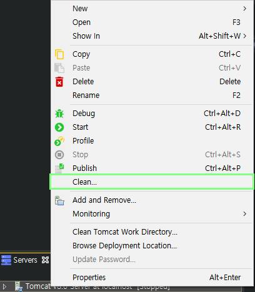The image size is (255, 292).
Task: Click the Publish server icon
Action: tap(59, 168)
